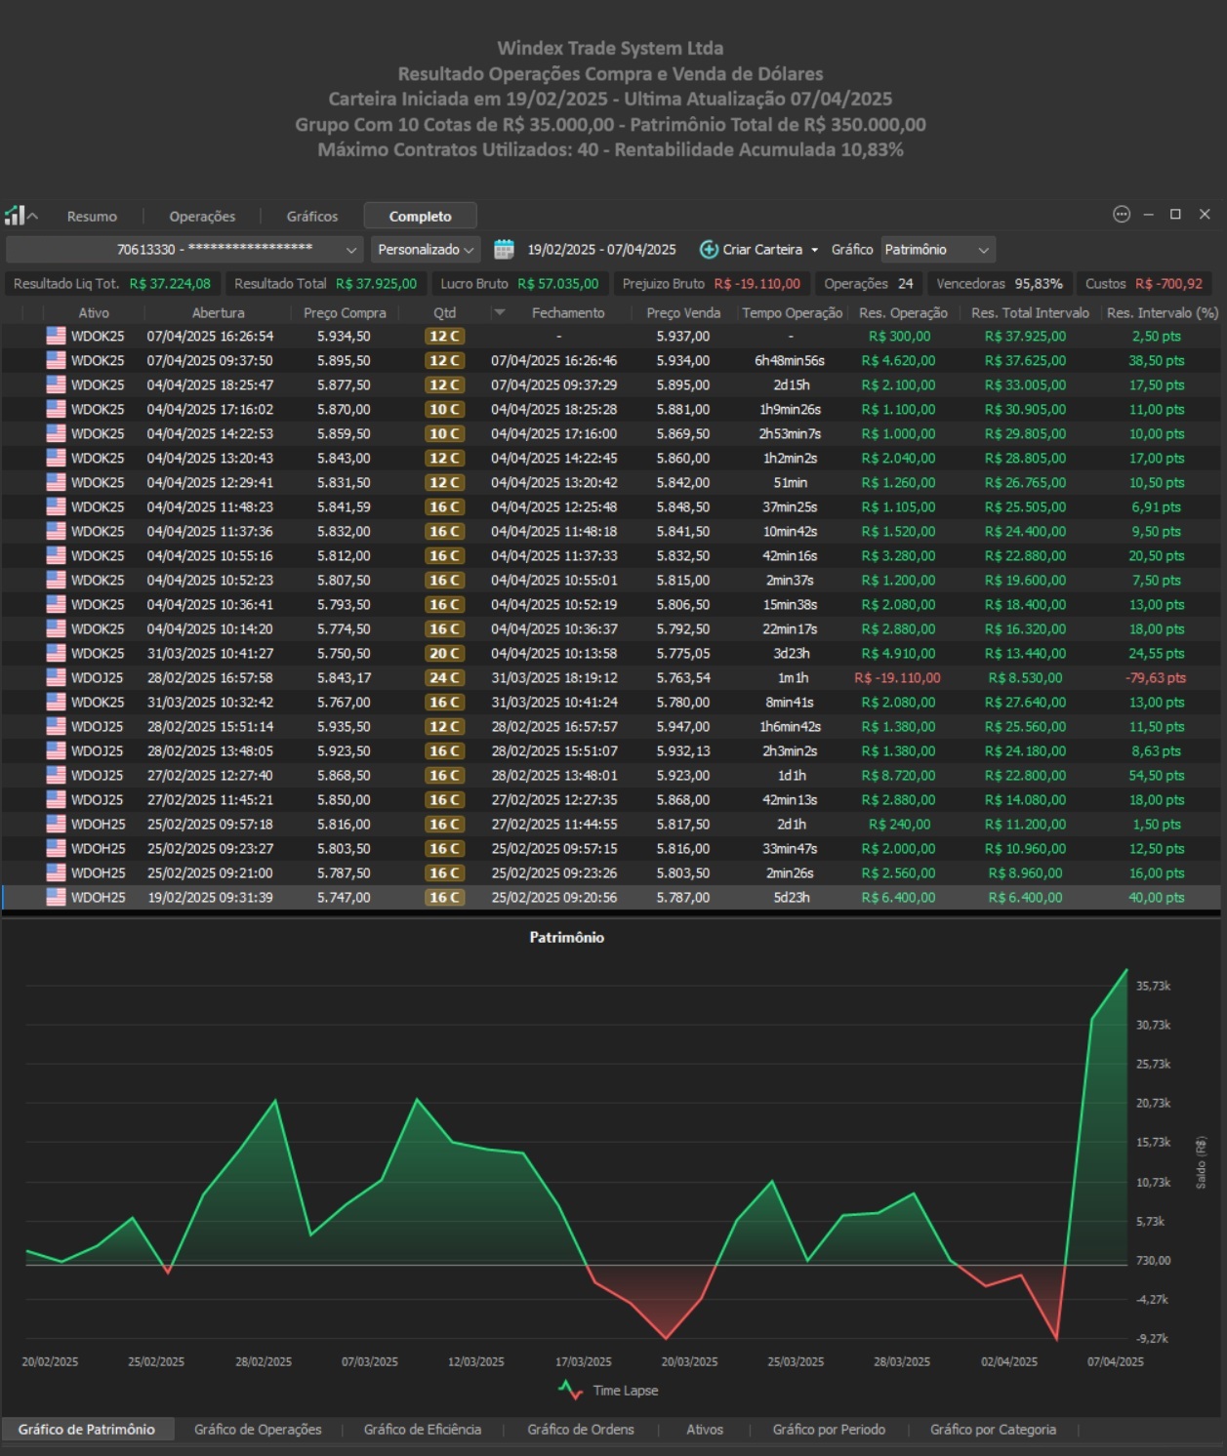Click the flag icon of the WDOJ25 loss row
Screen dimensions: 1227x1456
tap(56, 678)
